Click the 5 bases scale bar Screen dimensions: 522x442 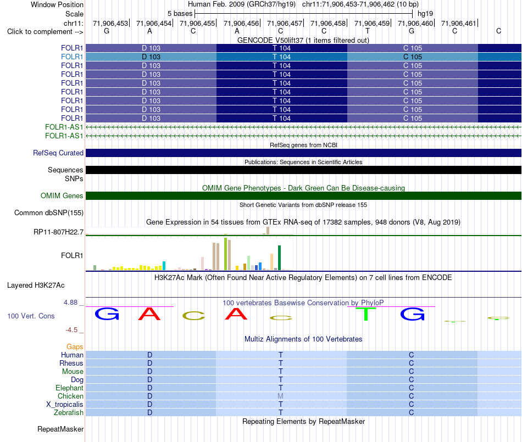coord(304,14)
